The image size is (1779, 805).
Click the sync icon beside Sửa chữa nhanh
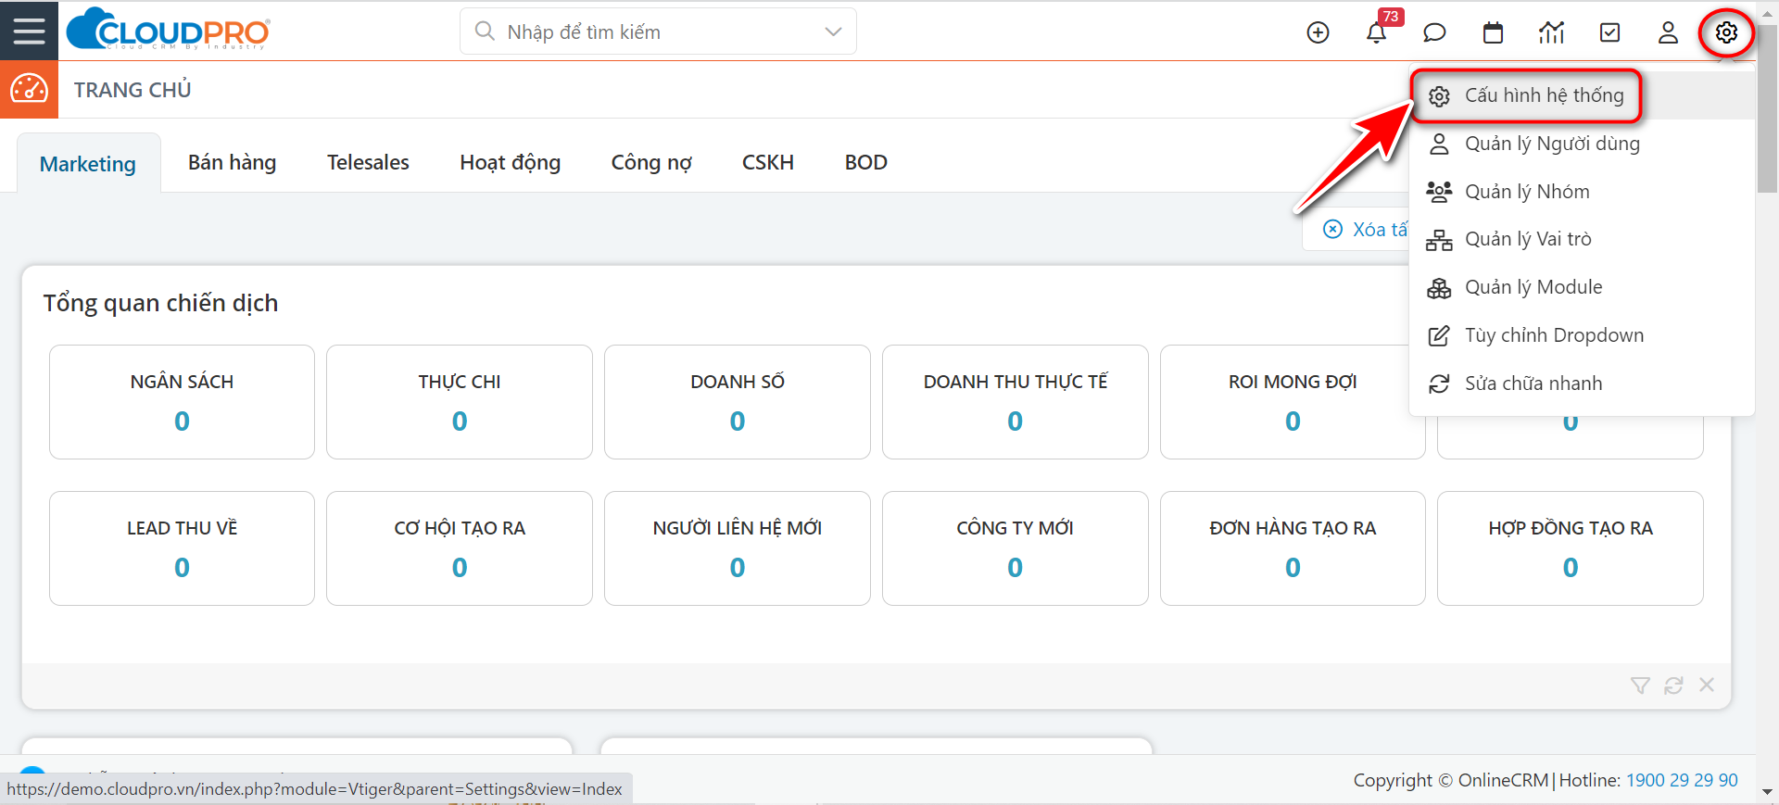pyautogui.click(x=1439, y=384)
